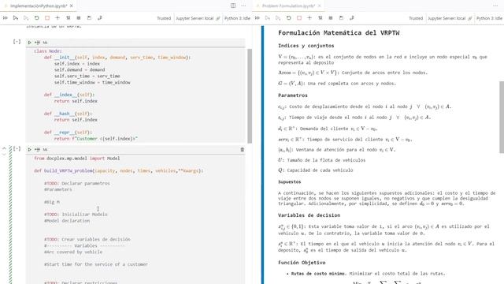Viewport: 504px width, 284px height.
Task: Restart kernel in ImplementaciónPython toolbar
Action: tap(37, 18)
